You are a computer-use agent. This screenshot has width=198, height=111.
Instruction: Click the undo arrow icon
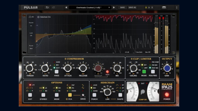pos(47,7)
